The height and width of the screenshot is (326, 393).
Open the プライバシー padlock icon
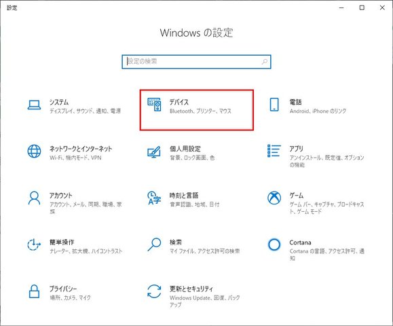tap(34, 291)
